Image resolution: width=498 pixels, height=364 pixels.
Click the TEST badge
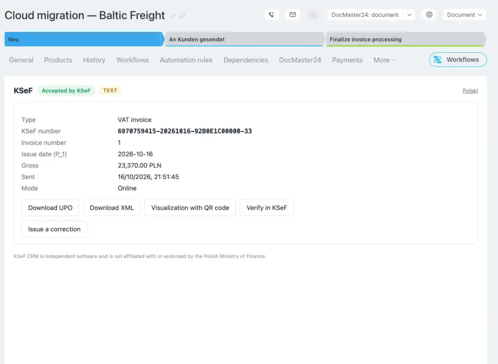[110, 91]
